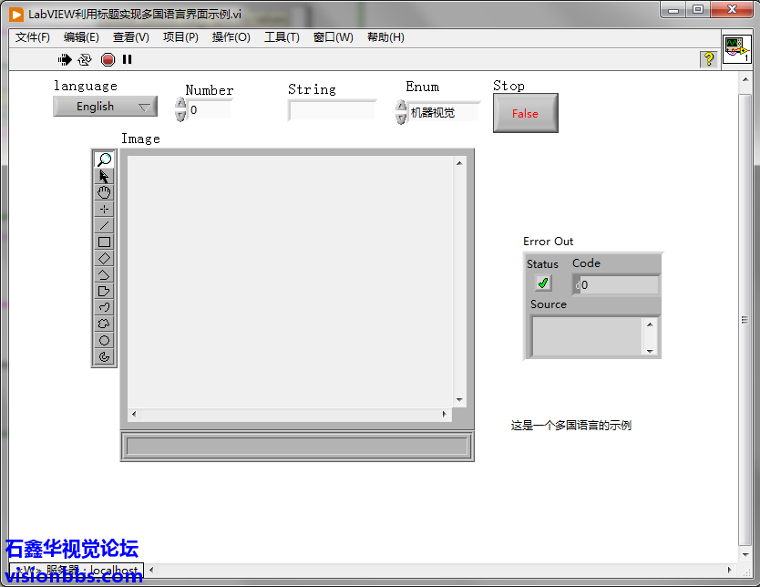Open the 帮助(H) menu
Viewport: 760px width, 587px height.
[385, 37]
